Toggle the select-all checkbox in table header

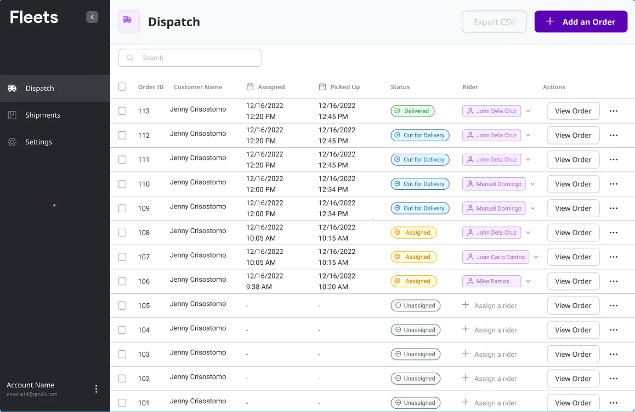coord(122,87)
